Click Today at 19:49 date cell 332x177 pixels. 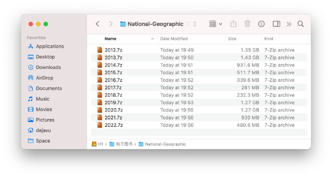(177, 50)
